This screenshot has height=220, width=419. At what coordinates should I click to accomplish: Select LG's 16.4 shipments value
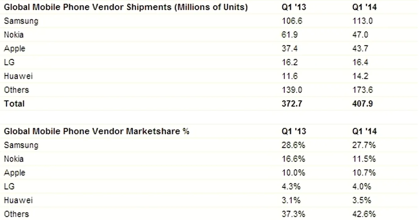tap(360, 63)
